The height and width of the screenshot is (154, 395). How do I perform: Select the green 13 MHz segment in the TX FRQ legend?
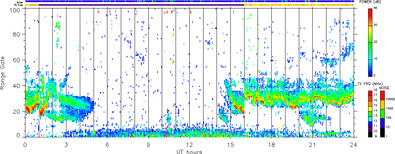tap(370, 115)
